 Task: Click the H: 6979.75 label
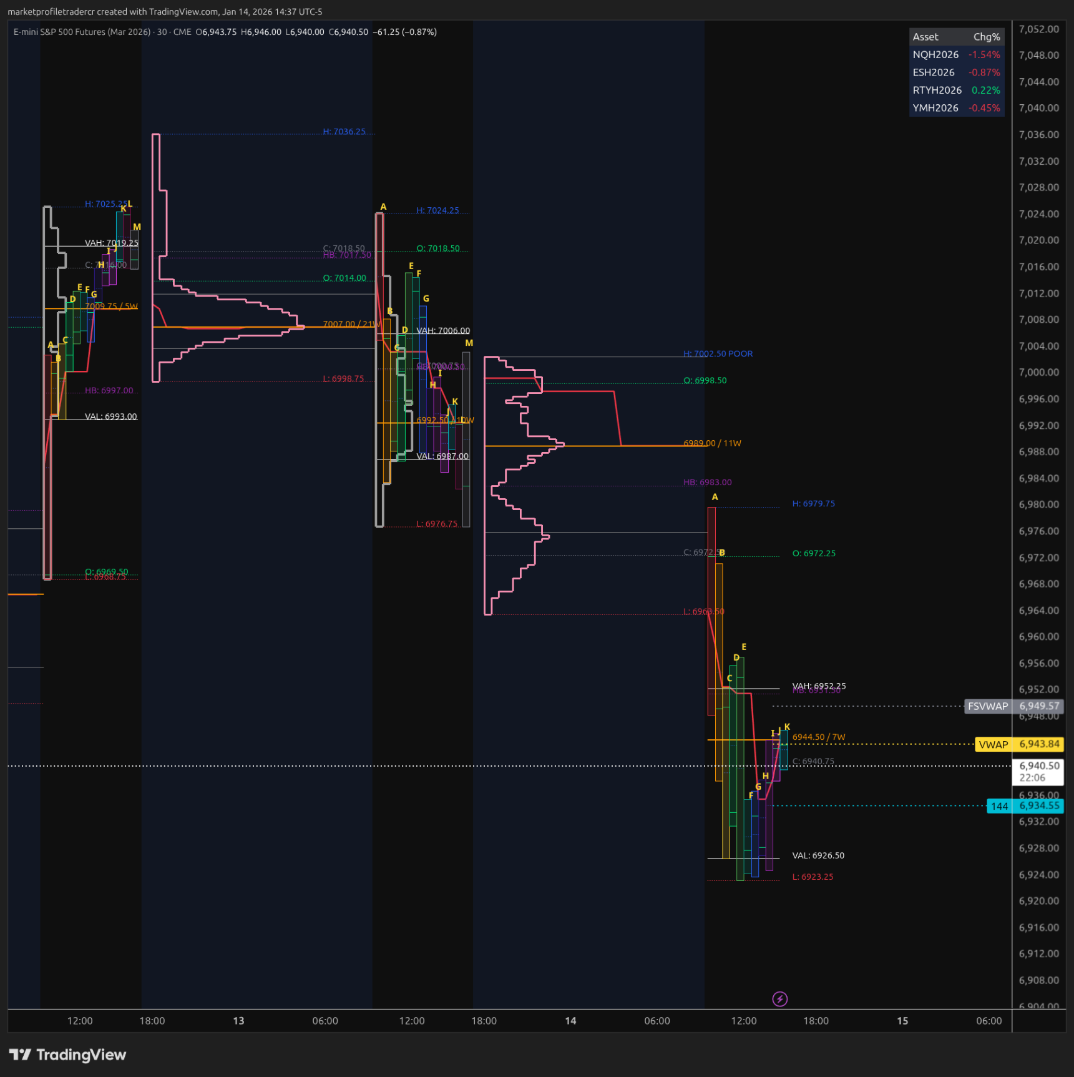click(813, 503)
